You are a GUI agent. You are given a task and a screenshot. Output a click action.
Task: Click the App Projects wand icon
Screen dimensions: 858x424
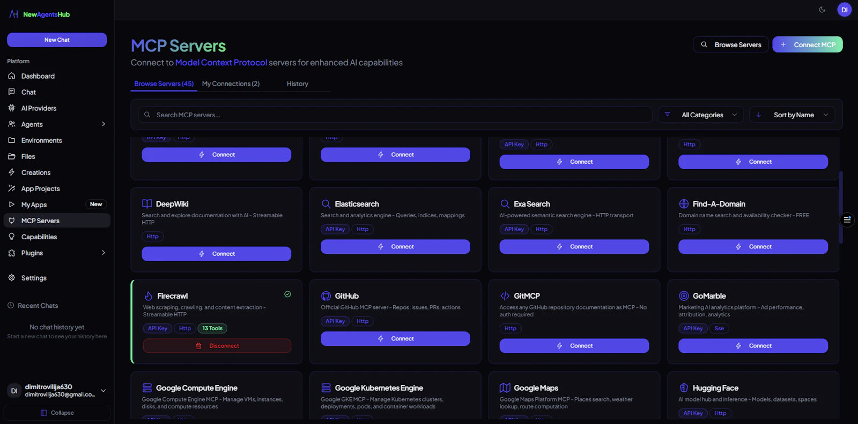12,188
